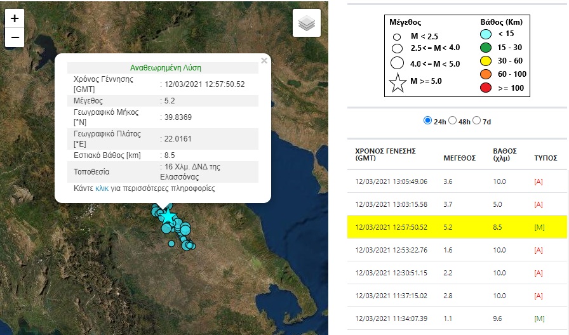
Task: Open the map layers switcher
Action: (307, 23)
